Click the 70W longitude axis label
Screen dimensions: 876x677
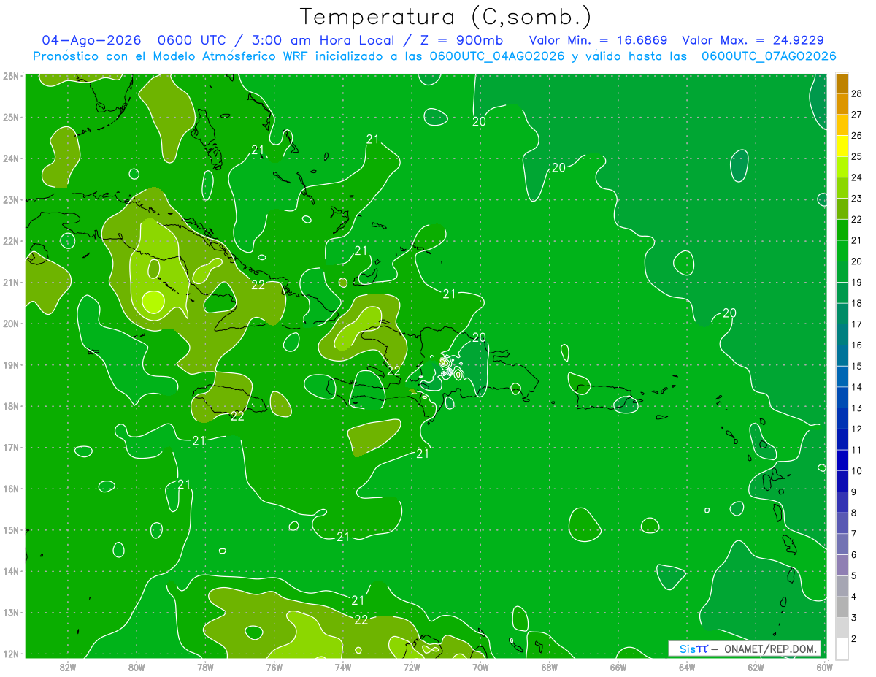[x=480, y=666]
